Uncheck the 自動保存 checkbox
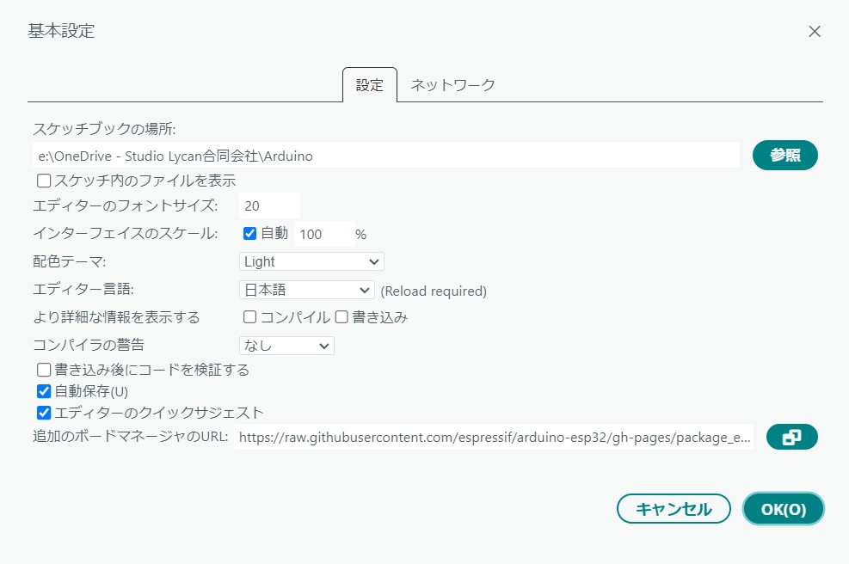Screen dimensions: 849x564 point(44,391)
